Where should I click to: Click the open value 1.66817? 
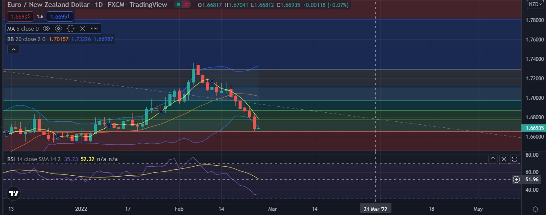tap(213, 5)
